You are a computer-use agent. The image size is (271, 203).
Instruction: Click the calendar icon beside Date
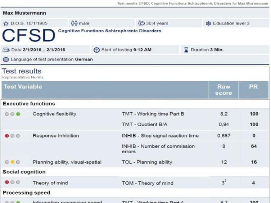(6, 50)
